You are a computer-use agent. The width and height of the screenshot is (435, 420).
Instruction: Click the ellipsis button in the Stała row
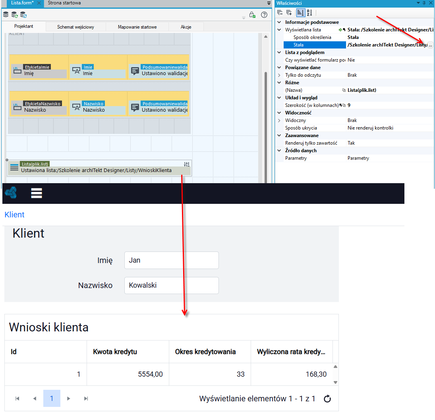click(x=430, y=45)
